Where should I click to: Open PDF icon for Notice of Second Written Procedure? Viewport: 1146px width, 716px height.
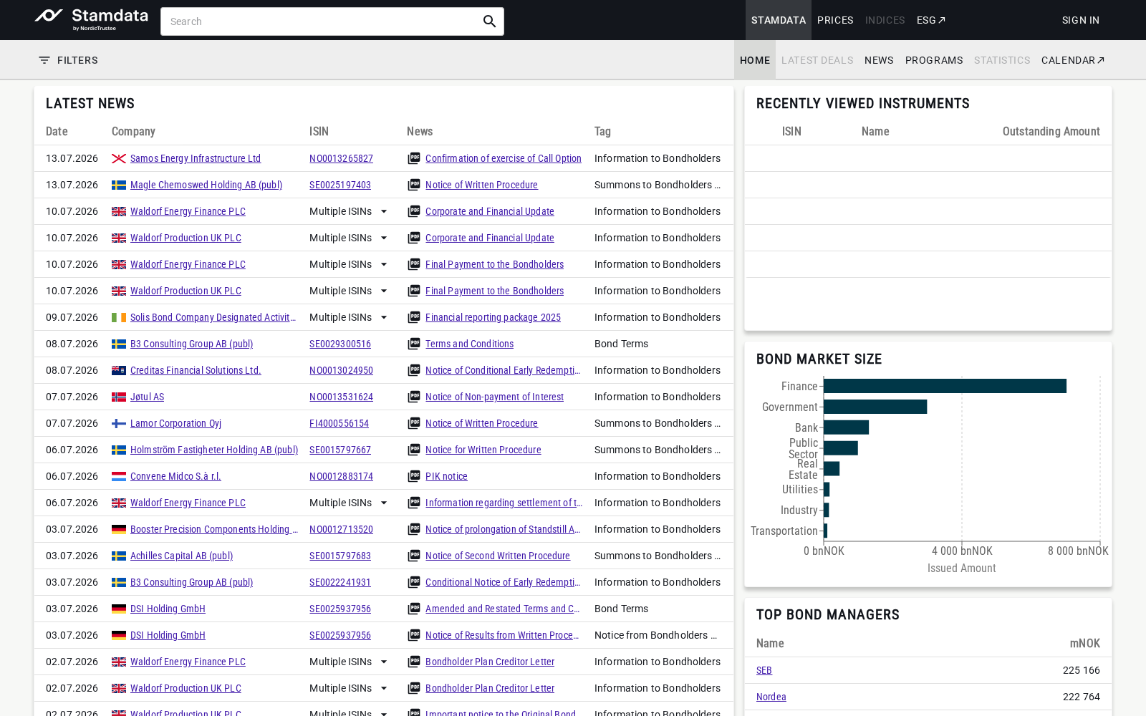414,556
